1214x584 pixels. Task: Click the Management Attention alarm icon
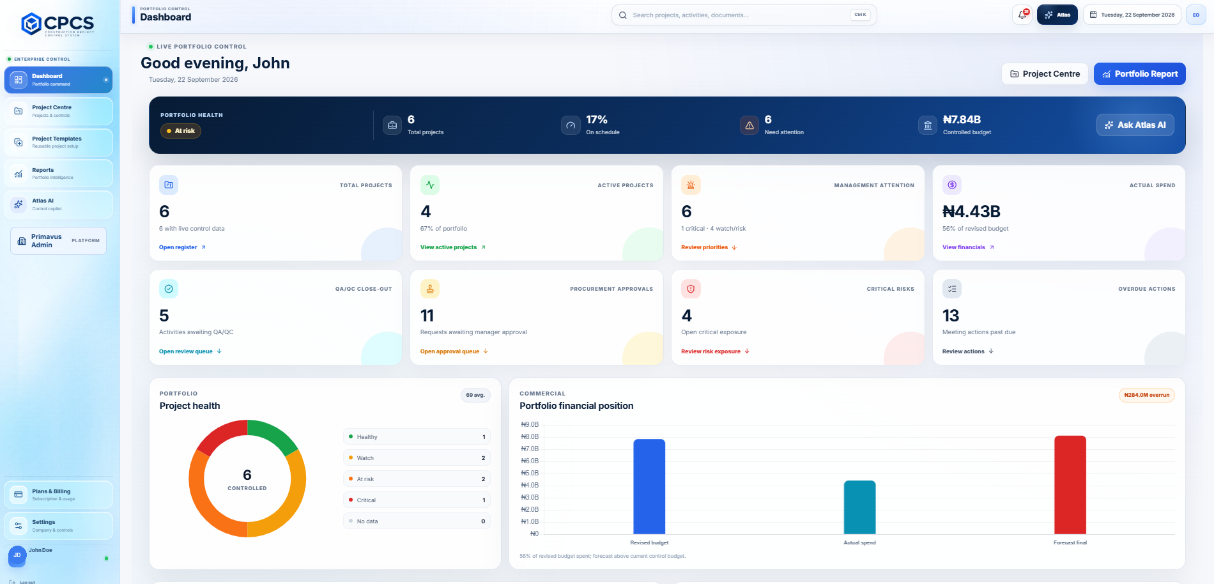[691, 185]
